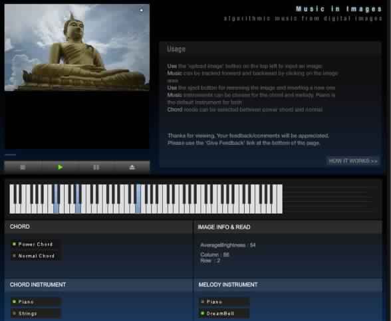This screenshot has height=321, width=391.
Task: Open the HOW IT WORKS link
Action: pos(353,161)
